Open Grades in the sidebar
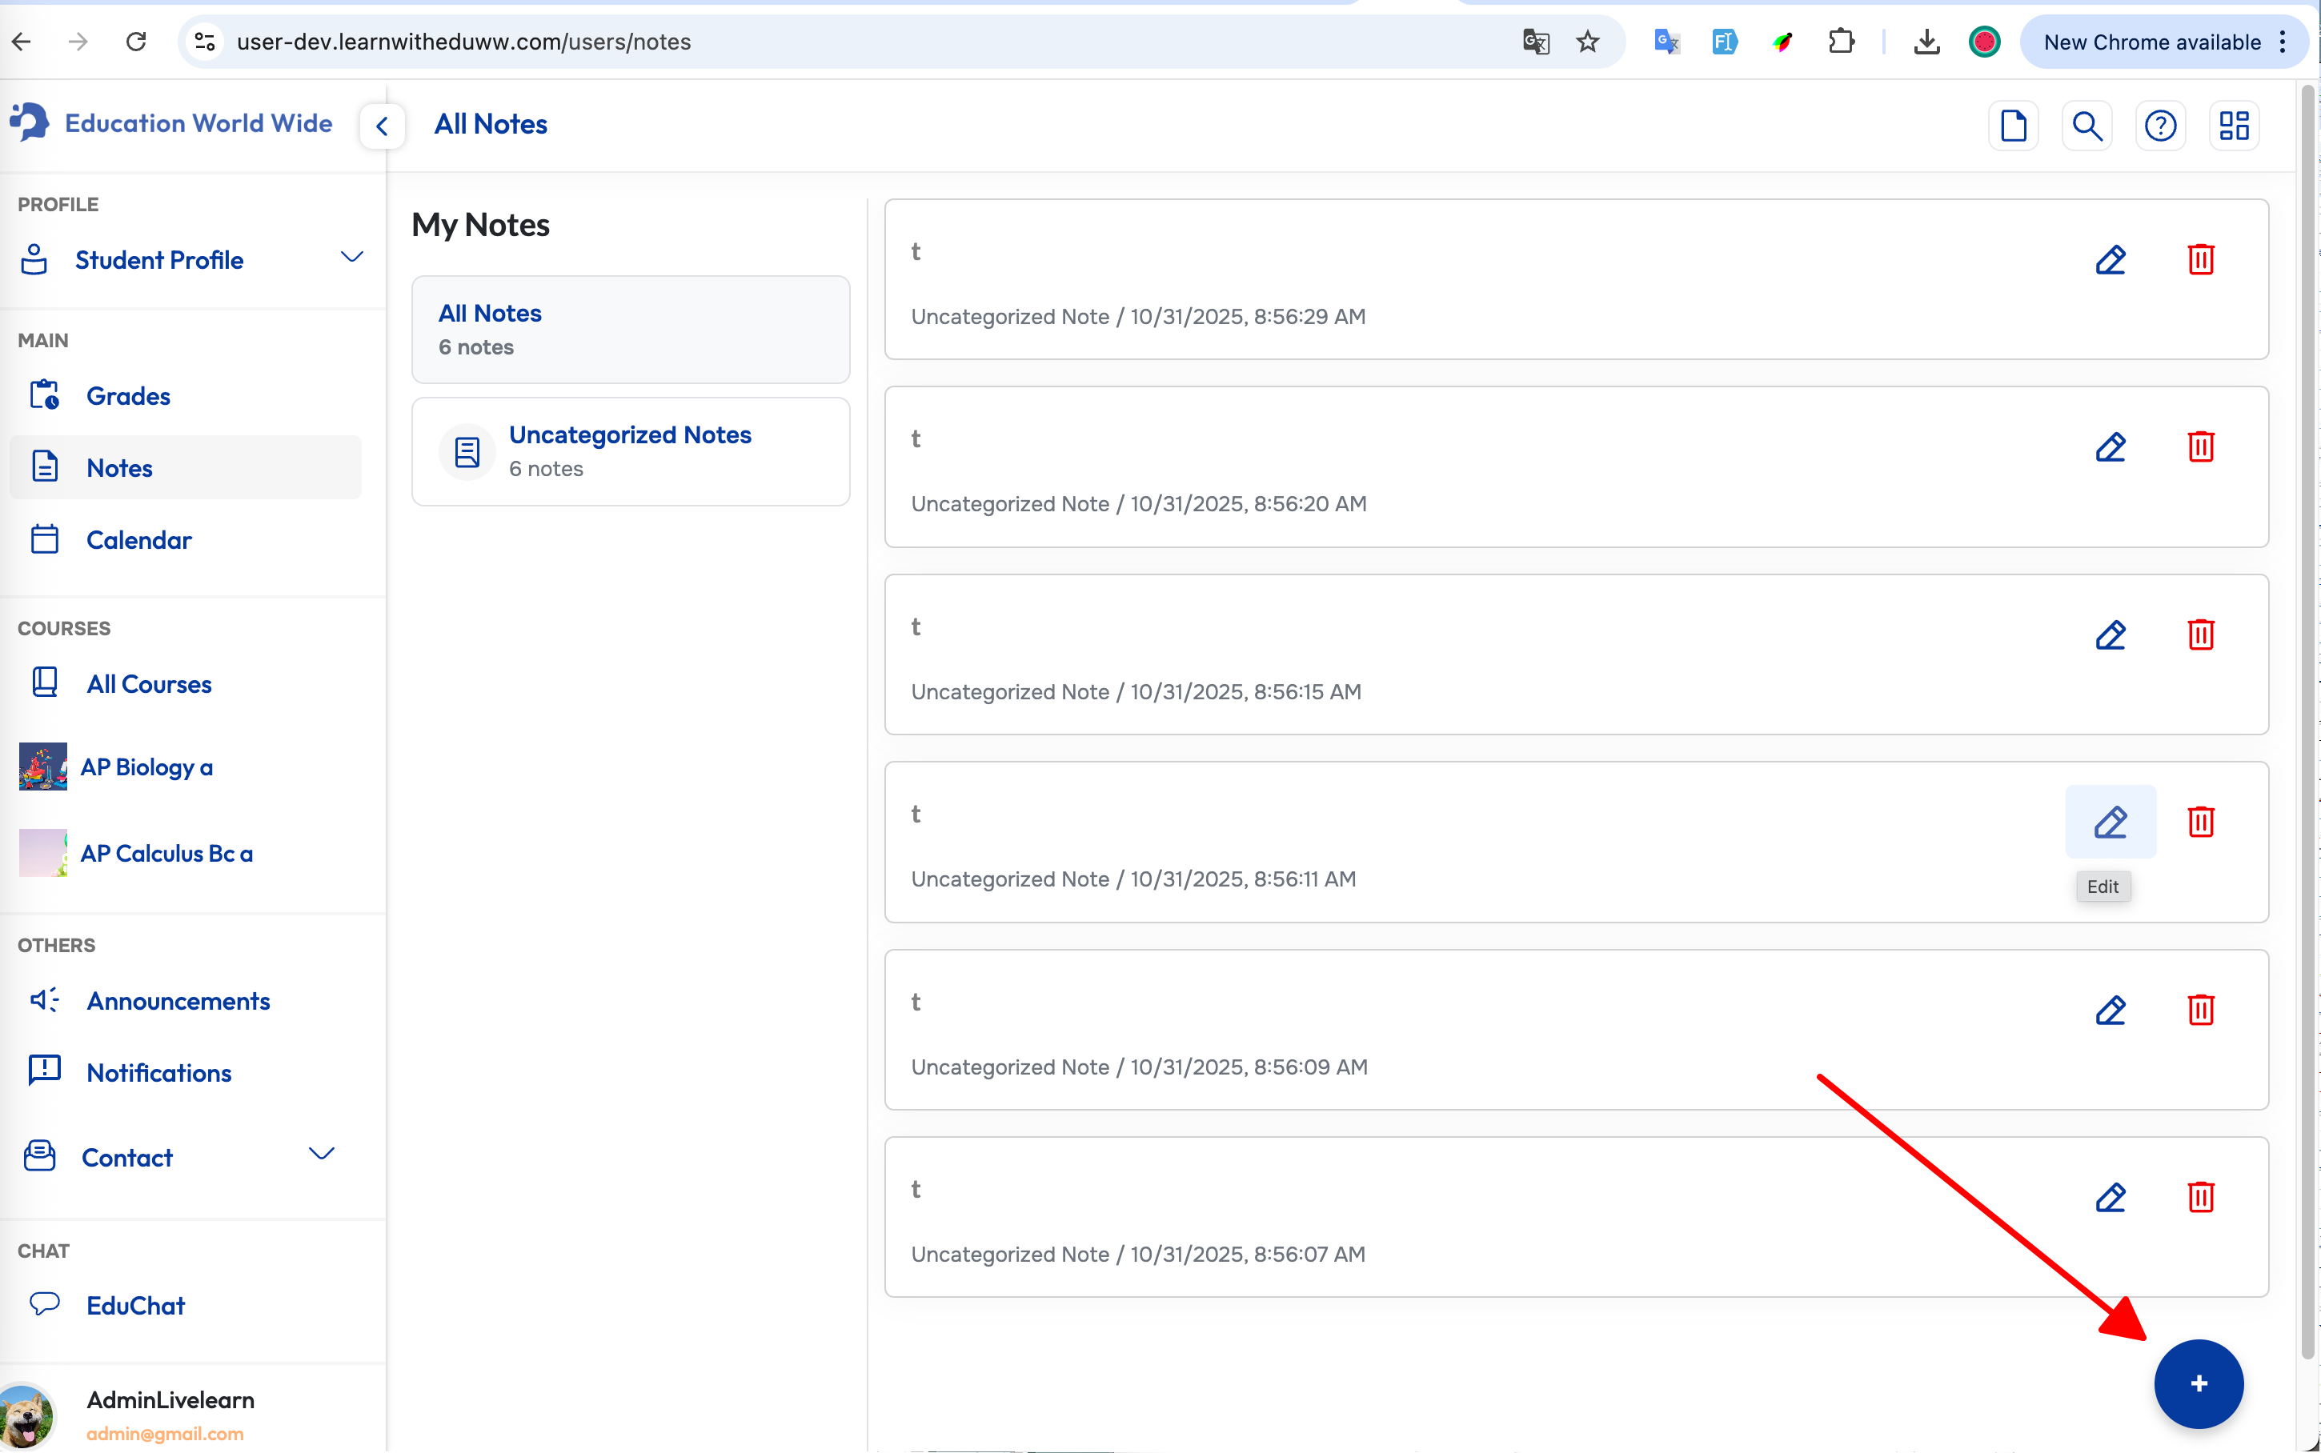 point(128,396)
